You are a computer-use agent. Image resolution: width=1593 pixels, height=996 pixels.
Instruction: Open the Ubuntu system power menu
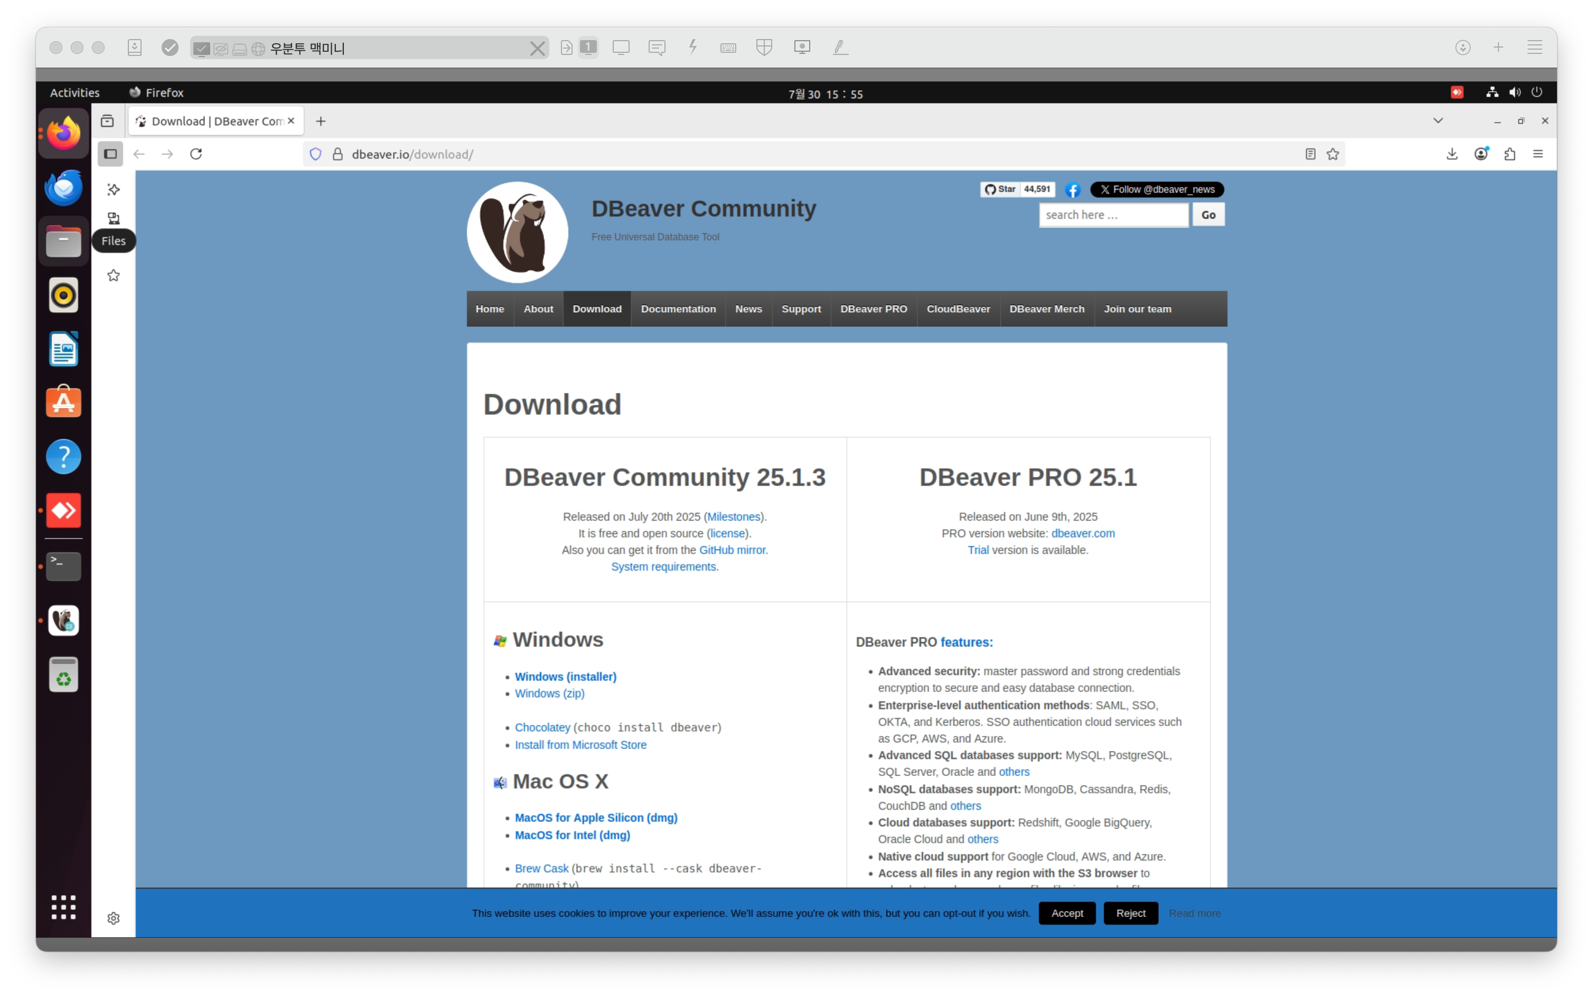pyautogui.click(x=1536, y=92)
